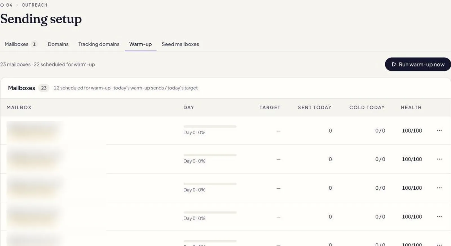Click the circle icon beside 04 Outreach
451x246 pixels.
pyautogui.click(x=2, y=5)
